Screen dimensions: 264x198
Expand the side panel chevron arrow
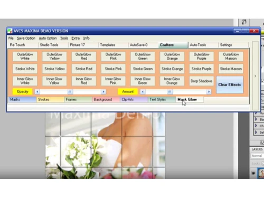[x=255, y=76]
